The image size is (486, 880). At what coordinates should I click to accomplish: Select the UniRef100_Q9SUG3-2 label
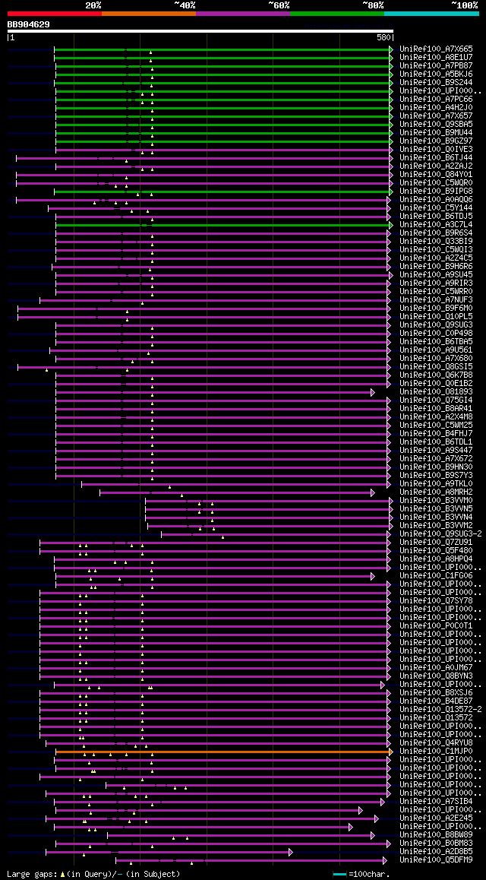[x=440, y=534]
